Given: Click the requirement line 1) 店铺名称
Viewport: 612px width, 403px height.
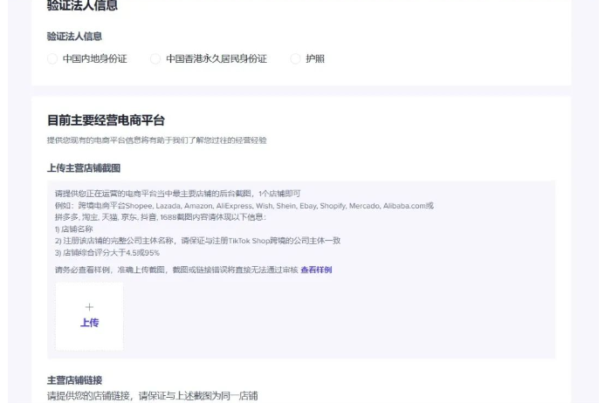Looking at the screenshot, I should click(x=73, y=229).
